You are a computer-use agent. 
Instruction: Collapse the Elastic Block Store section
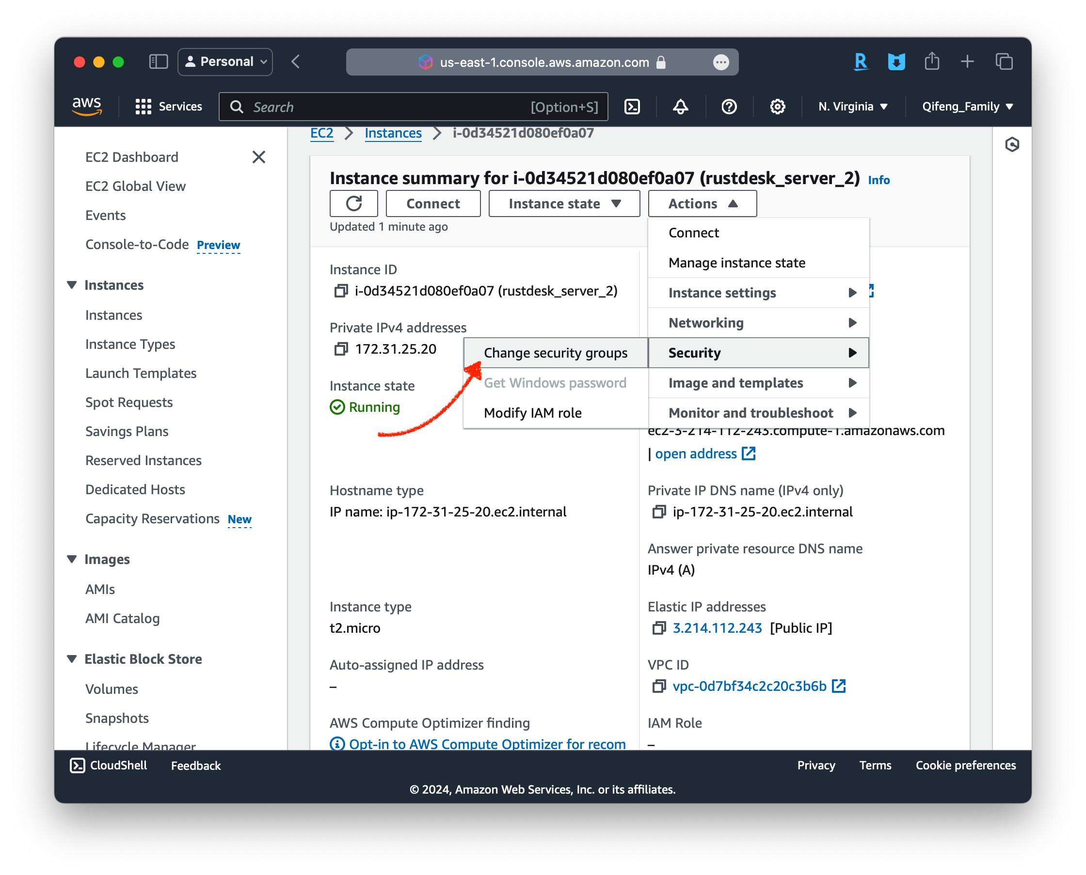point(72,659)
